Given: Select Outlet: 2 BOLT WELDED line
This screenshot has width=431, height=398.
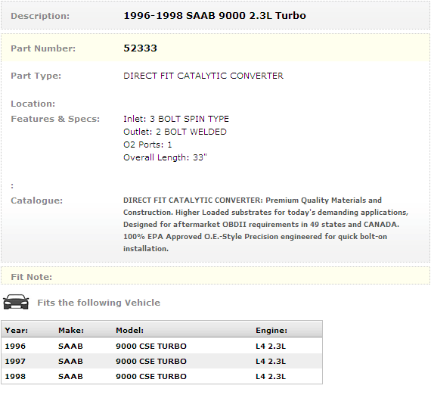Looking at the screenshot, I should coord(175,132).
